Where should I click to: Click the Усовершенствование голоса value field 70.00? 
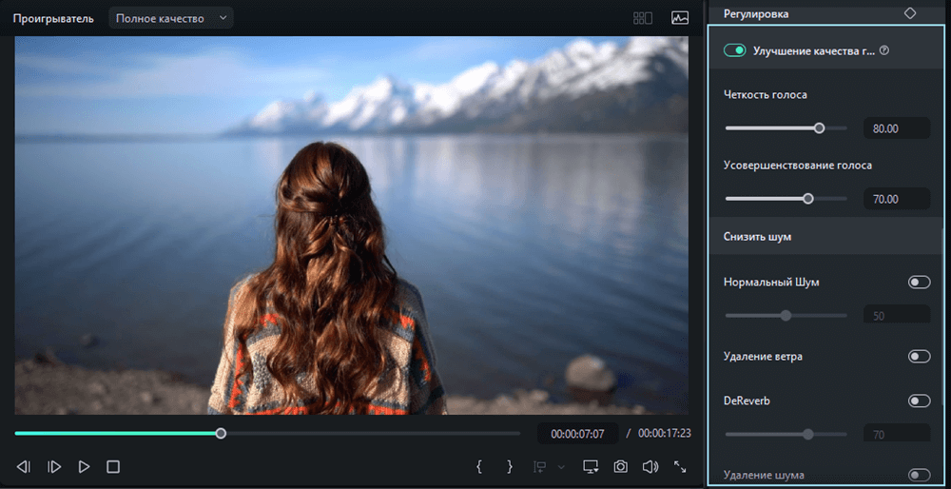(897, 199)
